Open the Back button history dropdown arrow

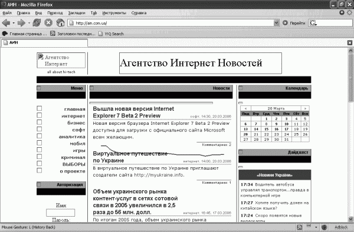tap(14, 23)
